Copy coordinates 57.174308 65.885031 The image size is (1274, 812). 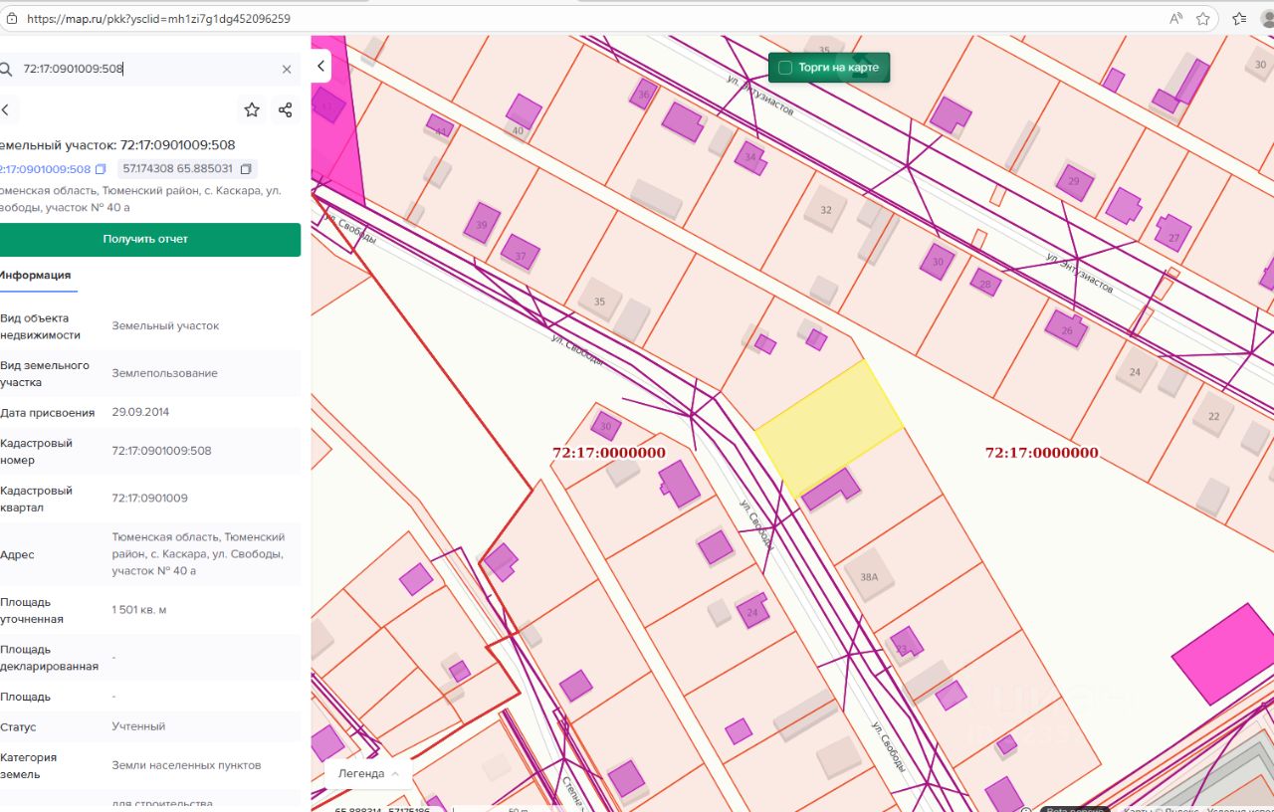(246, 169)
